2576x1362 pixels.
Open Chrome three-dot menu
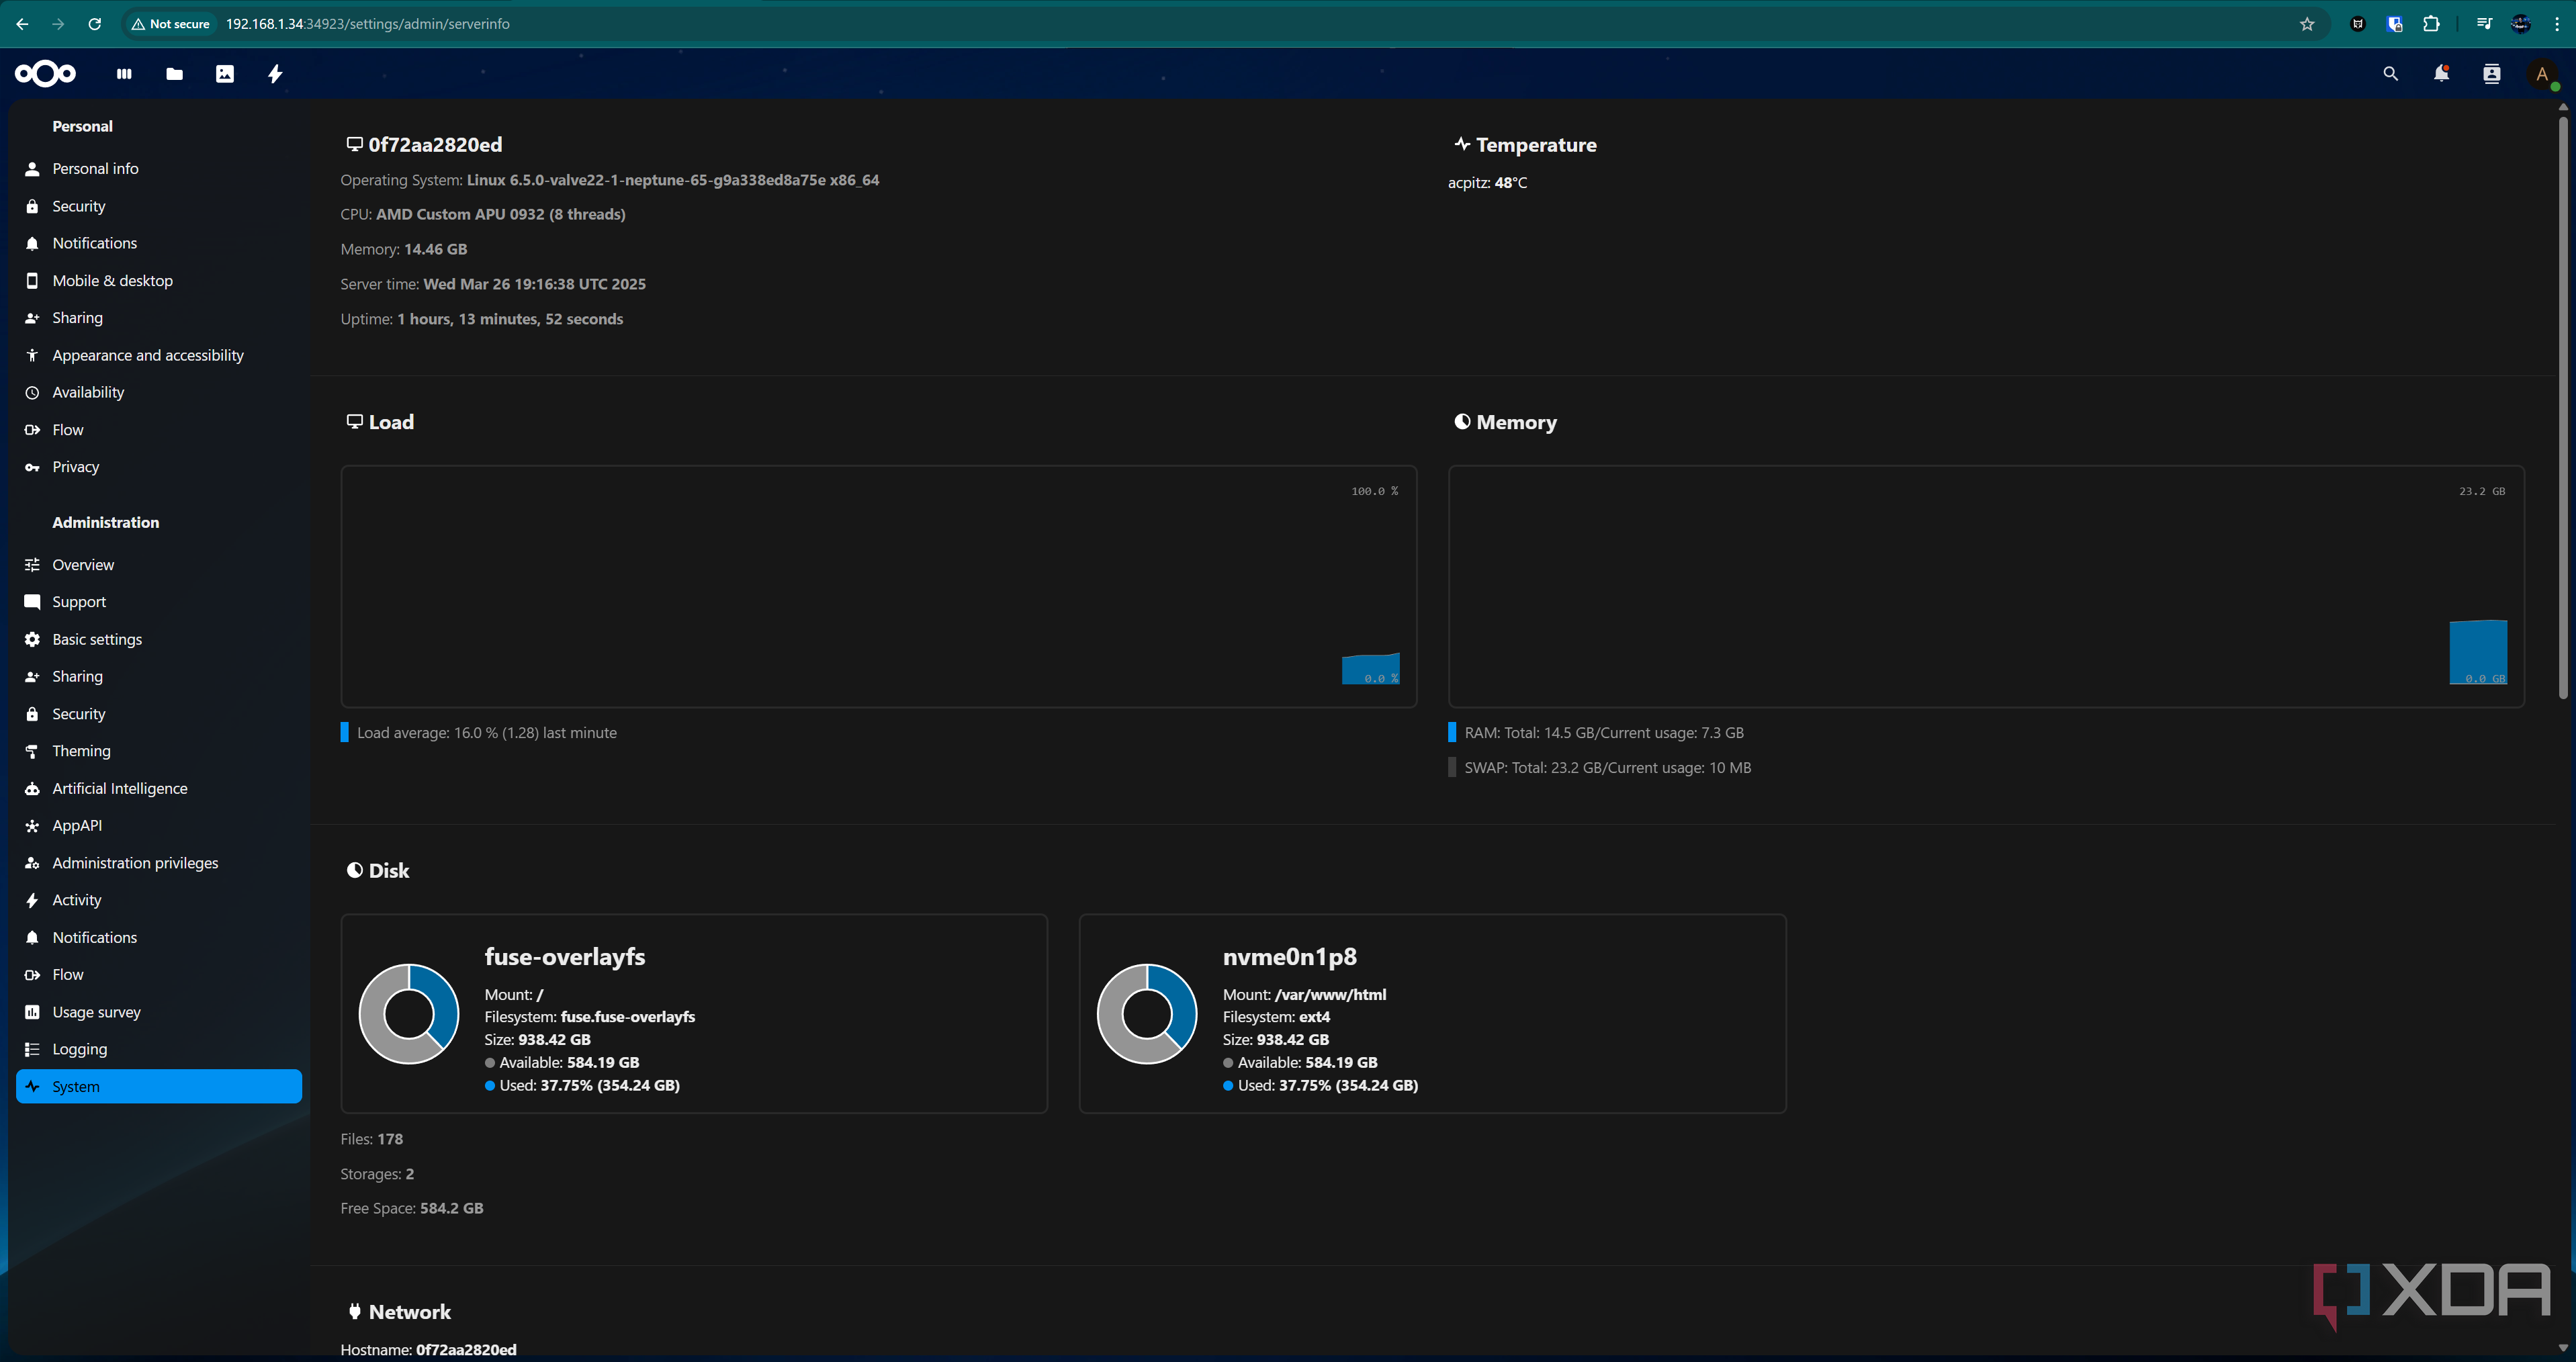[x=2558, y=24]
